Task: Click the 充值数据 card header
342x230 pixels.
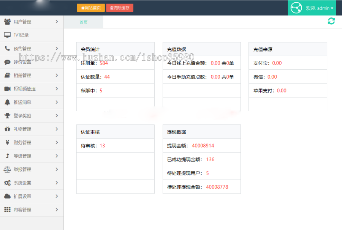Action: tap(202, 49)
